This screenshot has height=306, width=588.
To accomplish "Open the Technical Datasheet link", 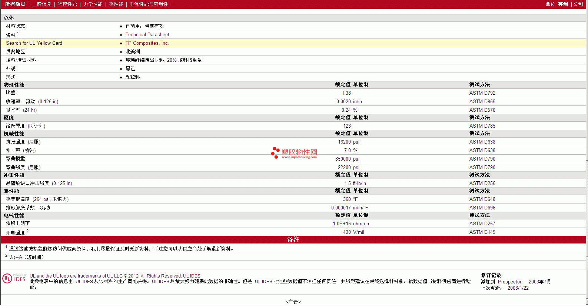I will click(x=147, y=34).
